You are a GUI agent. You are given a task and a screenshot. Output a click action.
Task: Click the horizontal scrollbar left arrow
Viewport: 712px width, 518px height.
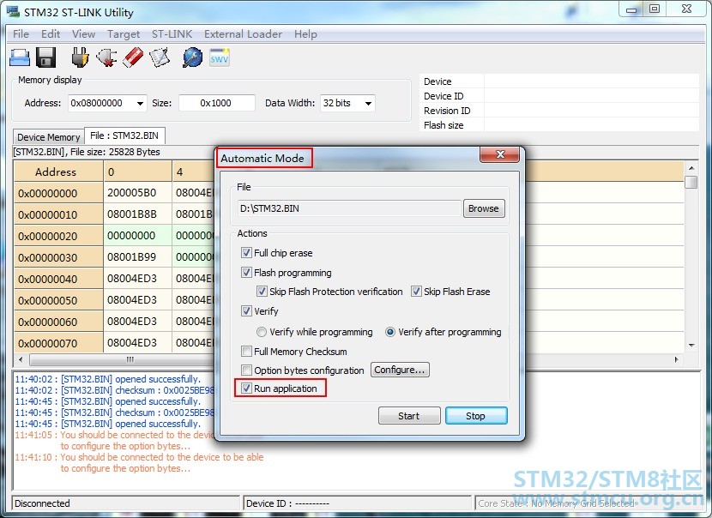click(20, 359)
